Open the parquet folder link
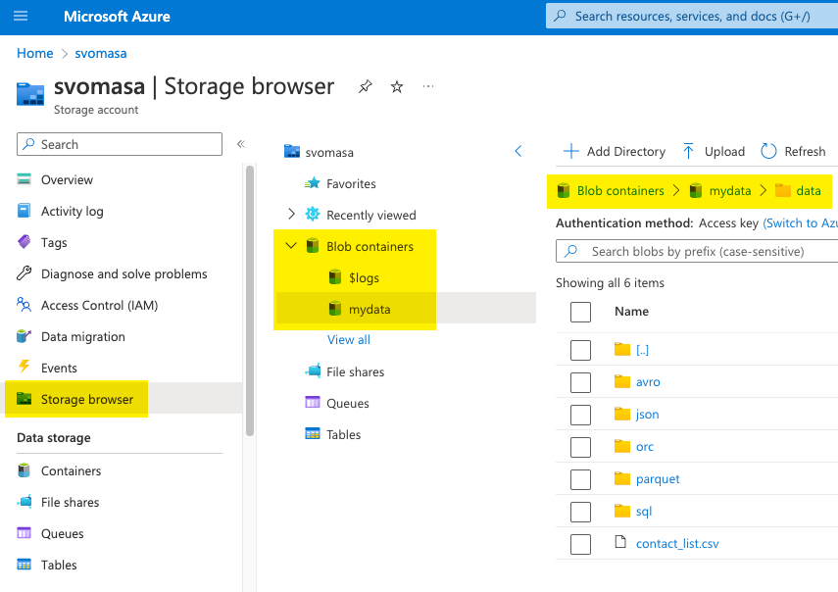This screenshot has height=592, width=838. (657, 479)
